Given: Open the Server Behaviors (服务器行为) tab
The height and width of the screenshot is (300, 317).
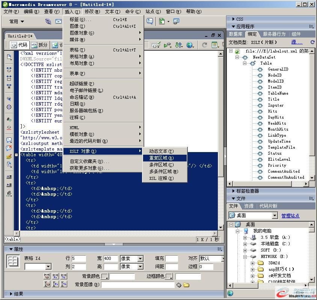Looking at the screenshot, I should coord(274,34).
